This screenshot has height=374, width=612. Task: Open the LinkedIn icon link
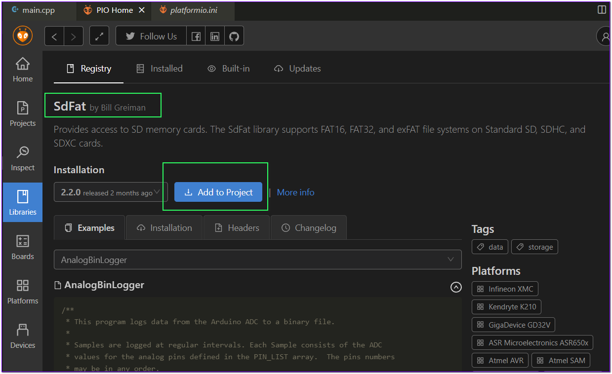tap(215, 36)
